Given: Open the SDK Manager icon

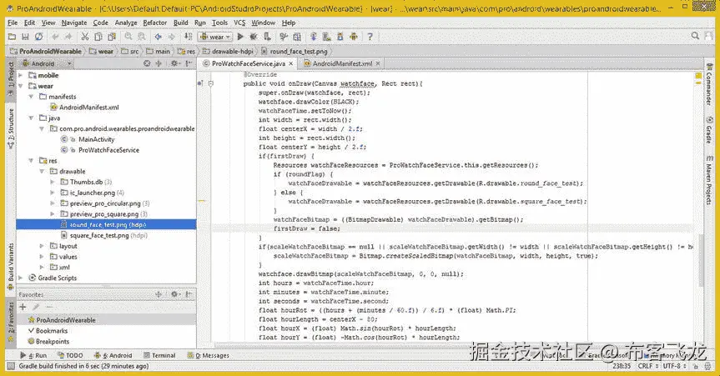Looking at the screenshot, I should coord(340,37).
